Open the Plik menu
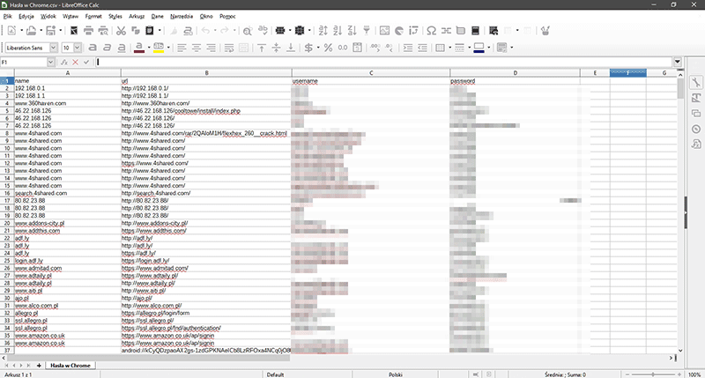This screenshot has width=705, height=378. point(7,16)
